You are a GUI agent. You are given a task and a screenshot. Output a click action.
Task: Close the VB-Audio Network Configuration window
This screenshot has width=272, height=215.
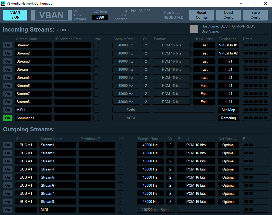[266, 4]
